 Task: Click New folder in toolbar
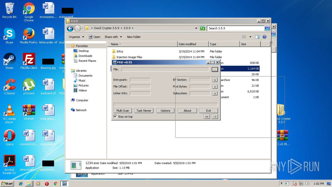coord(134,37)
